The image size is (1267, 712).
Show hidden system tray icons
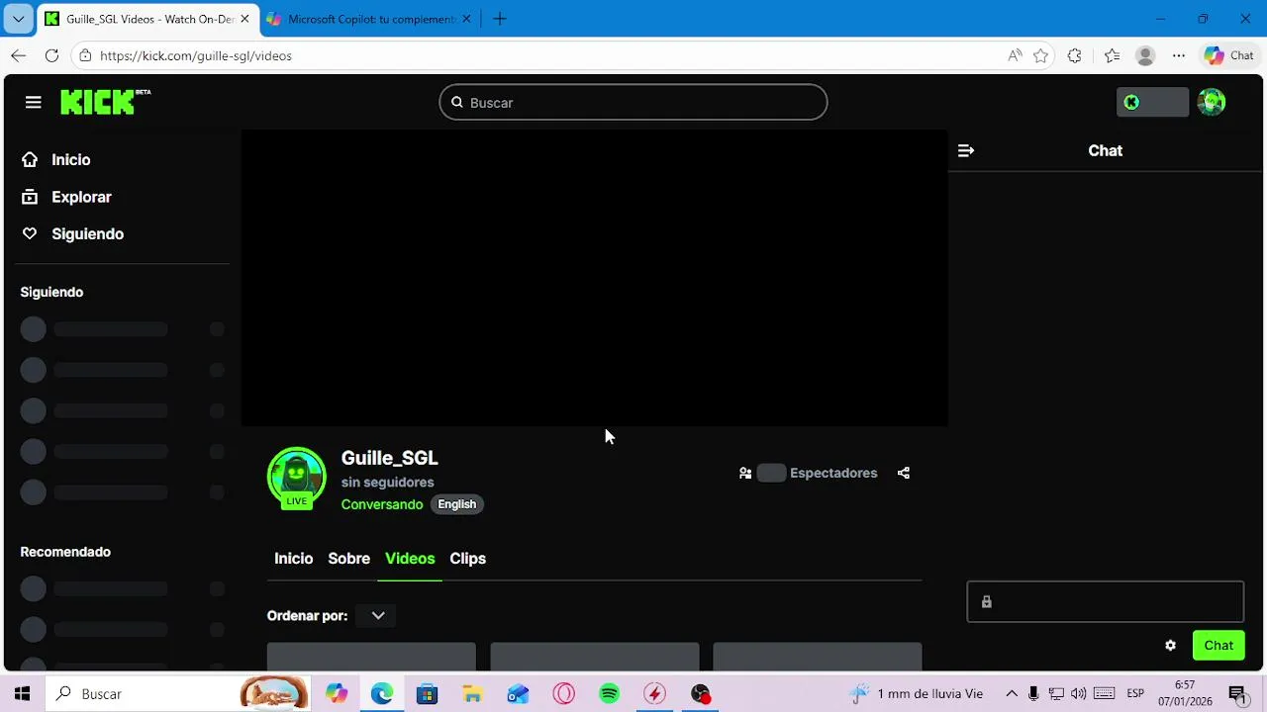tap(1012, 694)
